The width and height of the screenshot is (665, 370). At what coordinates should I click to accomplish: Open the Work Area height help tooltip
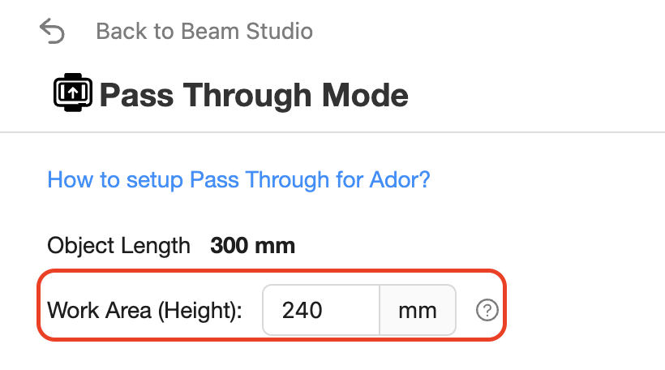coord(487,310)
